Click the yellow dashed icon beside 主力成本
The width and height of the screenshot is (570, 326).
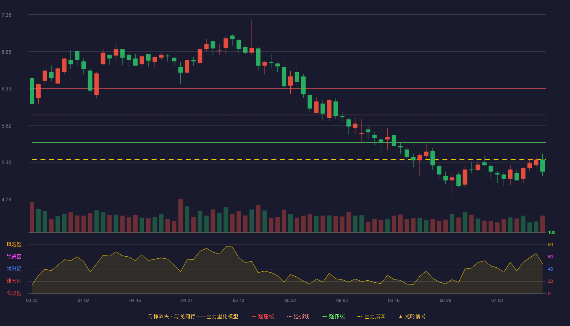[x=360, y=316]
